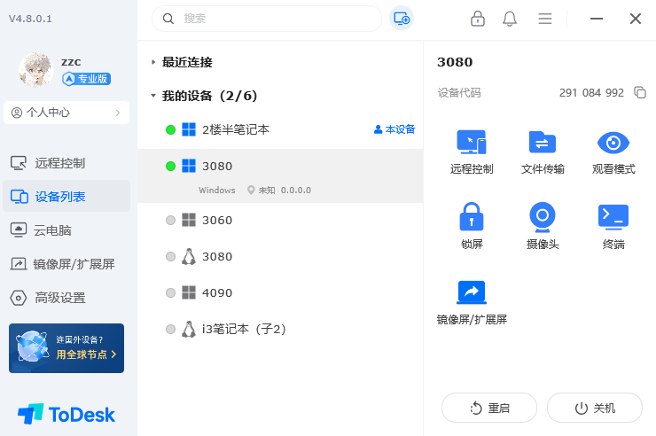This screenshot has height=436, width=656.
Task: Open the privacy lock icon in the top bar
Action: [x=477, y=19]
